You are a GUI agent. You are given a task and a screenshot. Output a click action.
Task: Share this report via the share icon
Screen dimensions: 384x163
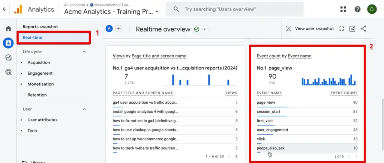[x=363, y=29]
